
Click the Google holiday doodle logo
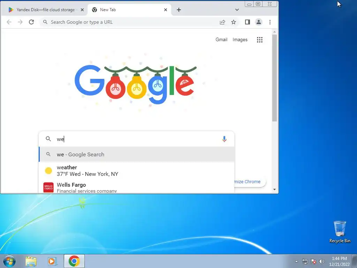[x=136, y=84]
